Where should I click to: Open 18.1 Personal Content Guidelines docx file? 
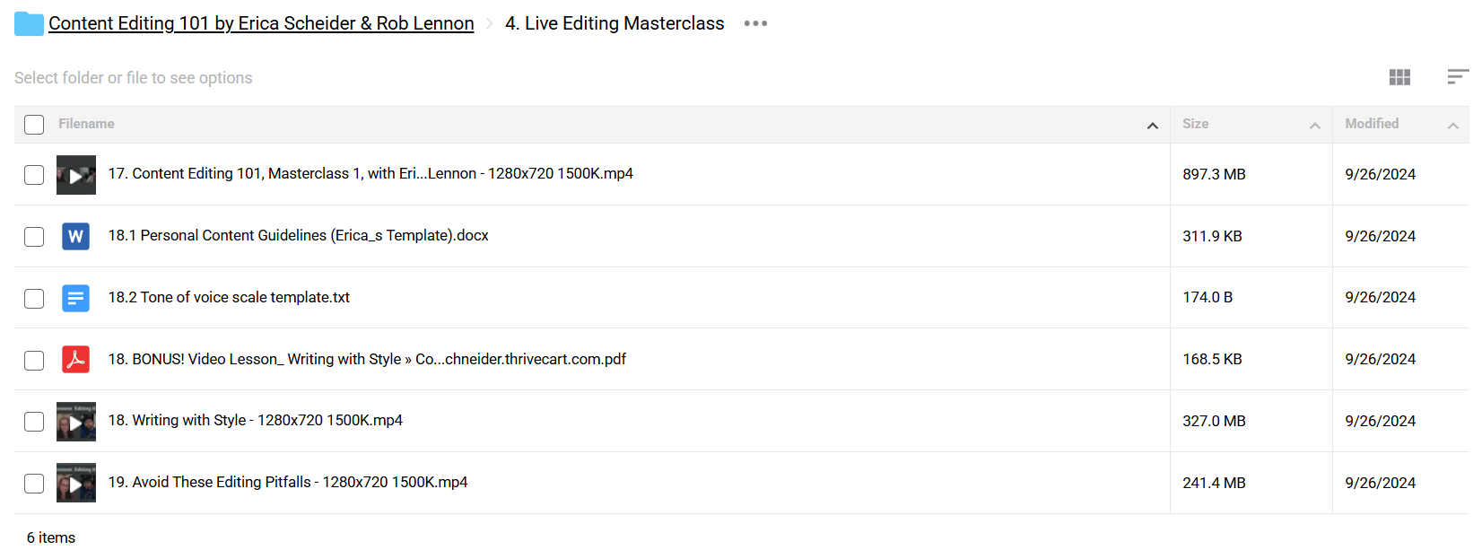pos(298,235)
